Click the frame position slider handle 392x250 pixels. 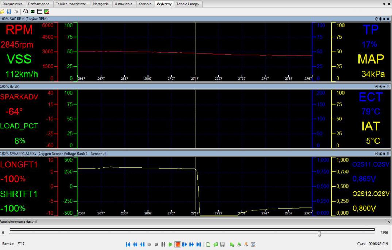tap(320, 233)
